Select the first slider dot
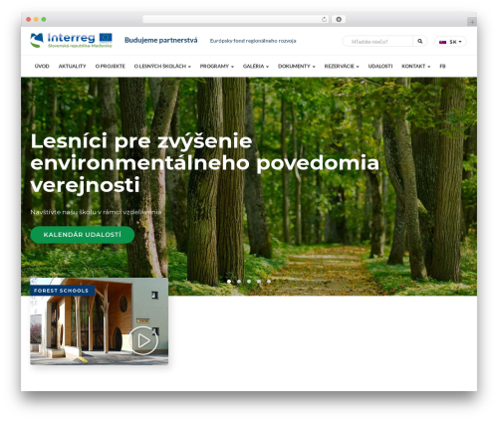 click(229, 282)
